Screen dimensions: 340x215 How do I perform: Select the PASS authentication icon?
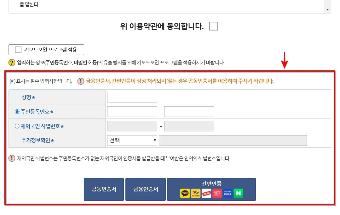pos(216,193)
